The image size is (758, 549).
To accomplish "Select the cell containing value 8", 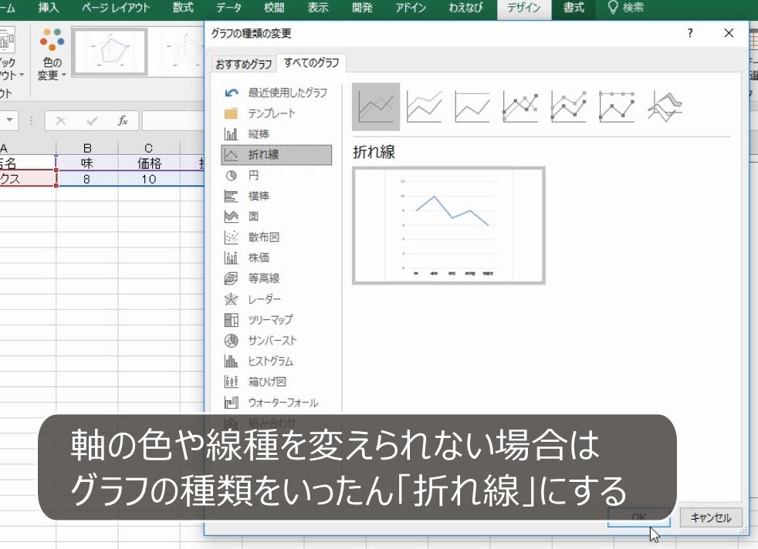I will [88, 178].
